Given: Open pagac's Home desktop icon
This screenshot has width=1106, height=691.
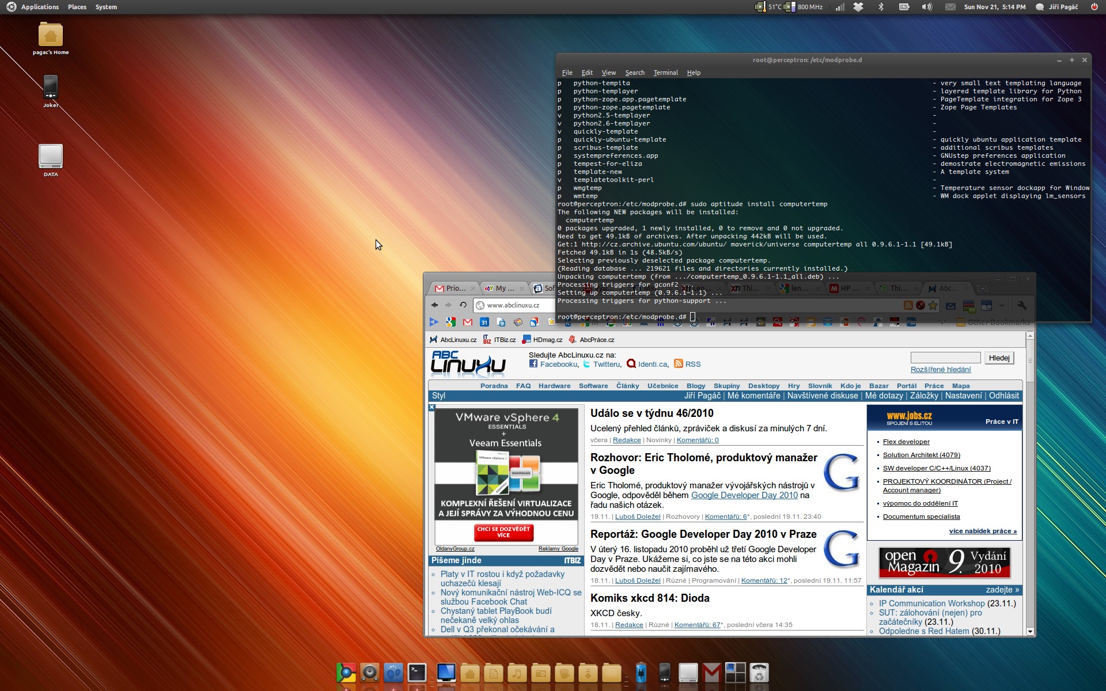Looking at the screenshot, I should pyautogui.click(x=51, y=39).
